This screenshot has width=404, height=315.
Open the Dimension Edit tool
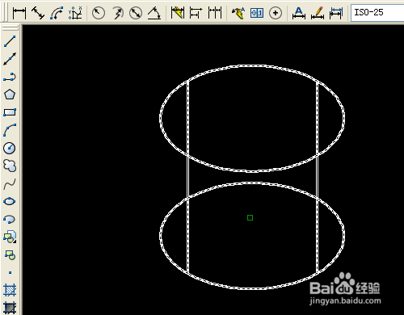pos(299,13)
